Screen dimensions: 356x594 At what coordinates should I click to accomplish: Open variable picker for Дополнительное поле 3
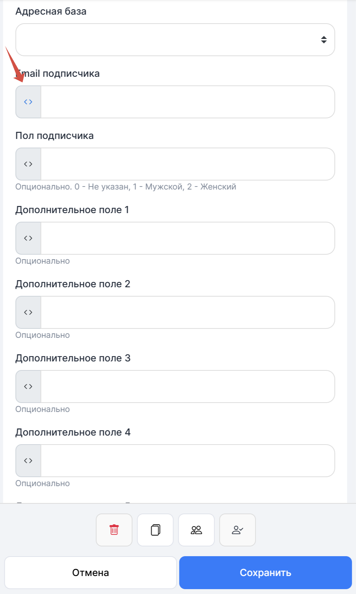pyautogui.click(x=28, y=387)
